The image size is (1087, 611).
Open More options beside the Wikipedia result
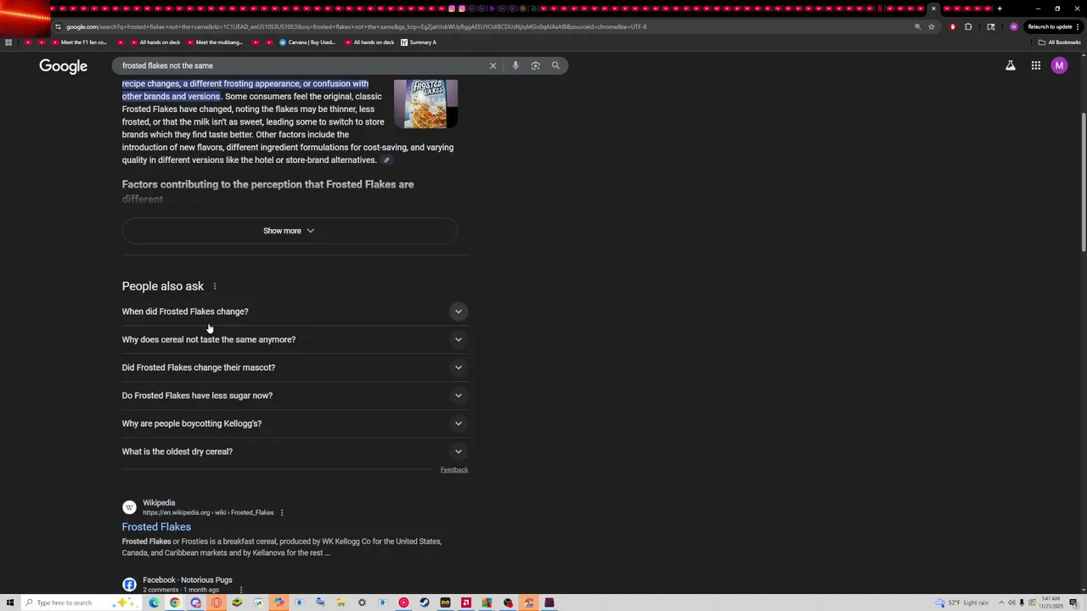tap(282, 513)
